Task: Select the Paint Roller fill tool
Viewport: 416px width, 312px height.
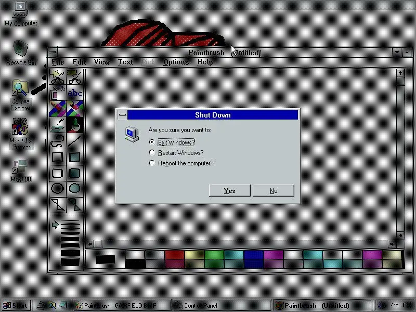Action: pyautogui.click(x=58, y=125)
